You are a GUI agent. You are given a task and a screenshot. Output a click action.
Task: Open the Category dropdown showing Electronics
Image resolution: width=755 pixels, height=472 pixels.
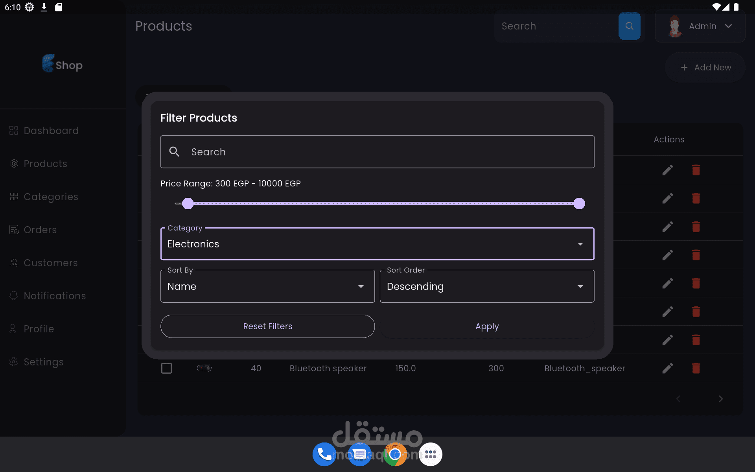tap(377, 244)
